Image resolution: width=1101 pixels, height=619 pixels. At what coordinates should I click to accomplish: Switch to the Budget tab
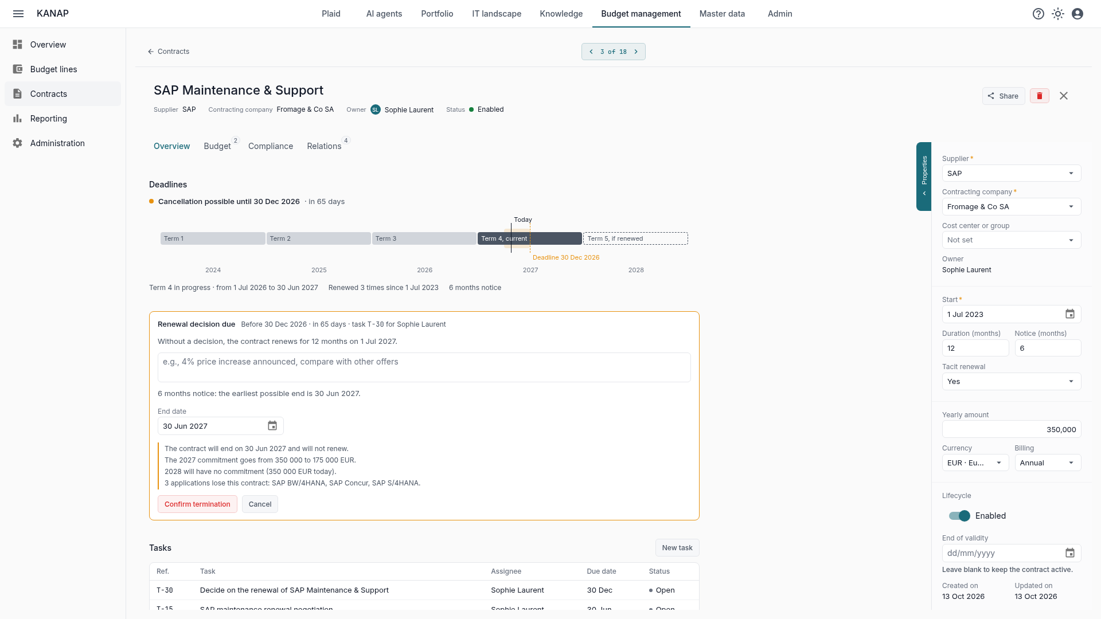click(x=217, y=146)
